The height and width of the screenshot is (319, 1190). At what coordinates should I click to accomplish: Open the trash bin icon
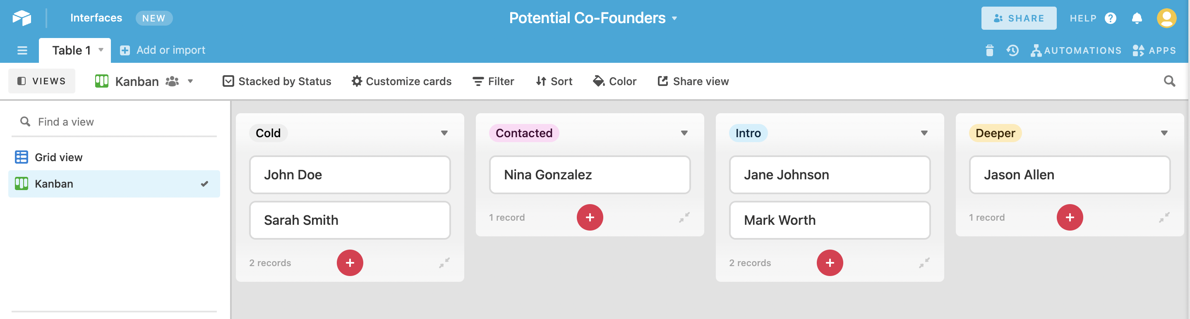pos(989,50)
